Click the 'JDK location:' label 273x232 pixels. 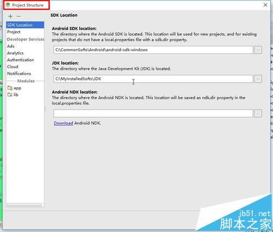click(x=65, y=63)
